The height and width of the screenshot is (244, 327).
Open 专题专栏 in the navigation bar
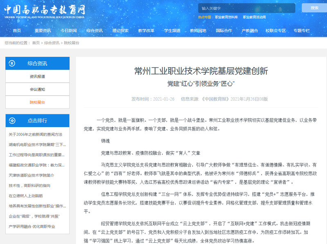click(x=302, y=31)
